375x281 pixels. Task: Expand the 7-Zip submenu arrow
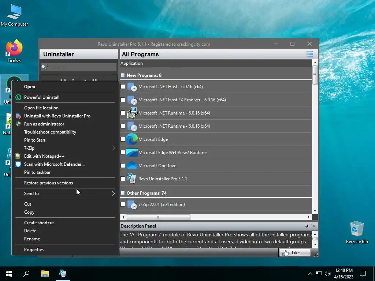[114, 148]
